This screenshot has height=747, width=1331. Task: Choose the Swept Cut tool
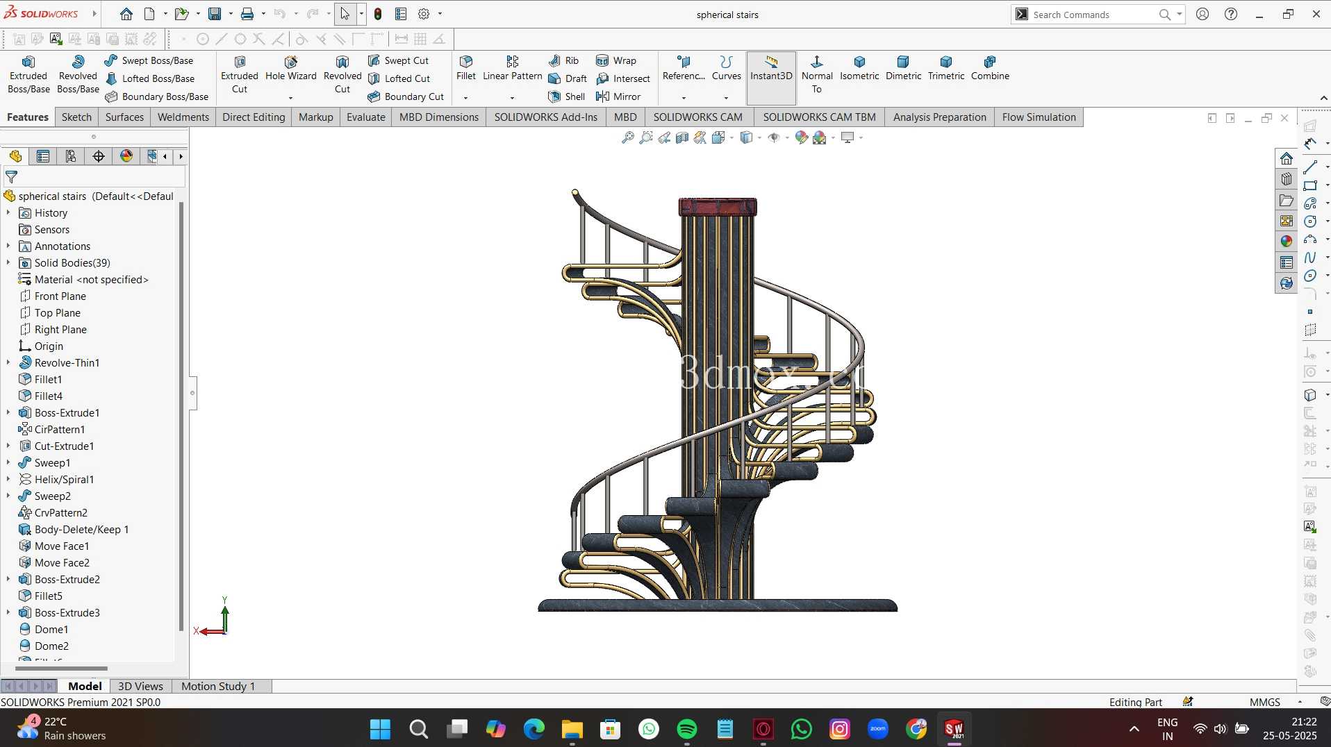tap(399, 60)
